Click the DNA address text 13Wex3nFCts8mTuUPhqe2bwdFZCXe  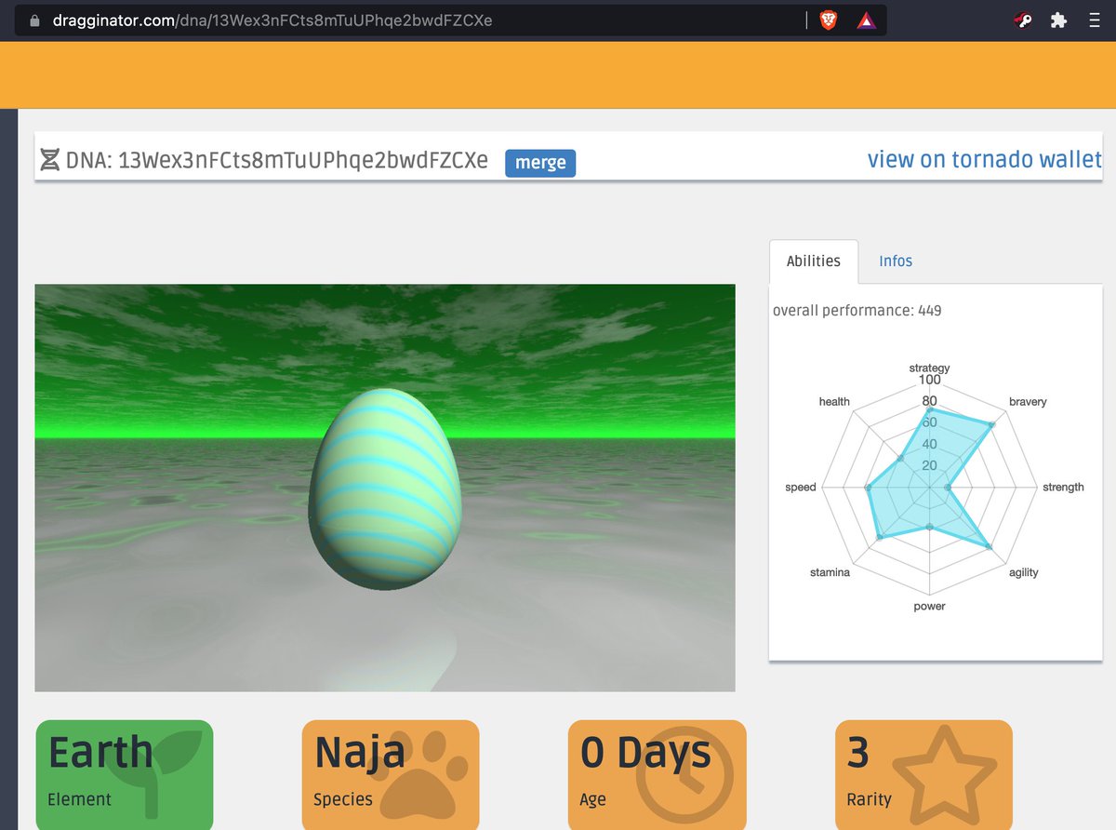[x=303, y=160]
